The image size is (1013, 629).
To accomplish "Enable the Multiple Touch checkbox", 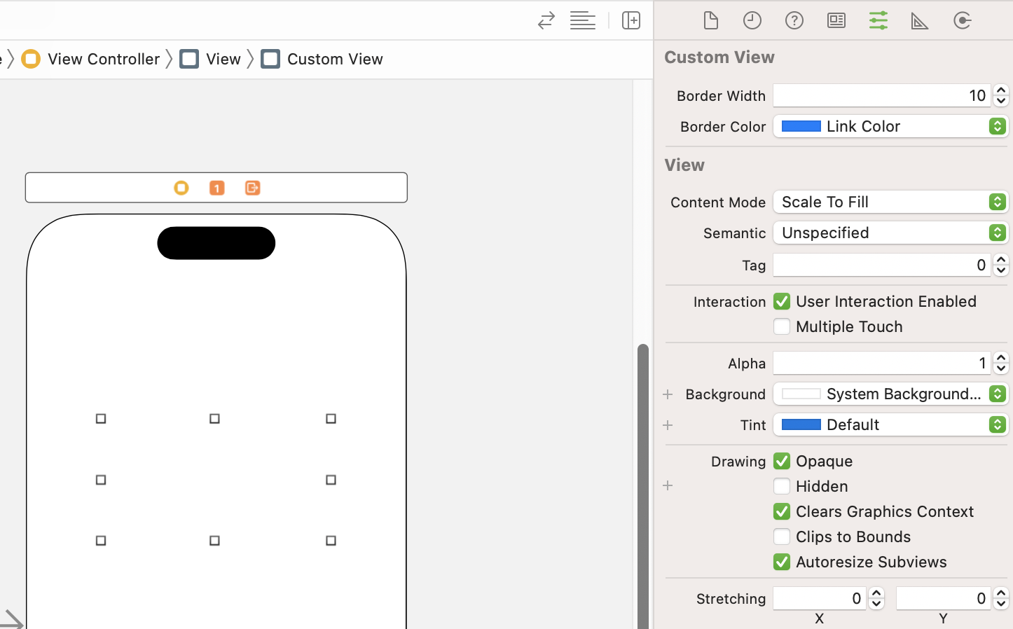I will point(782,326).
